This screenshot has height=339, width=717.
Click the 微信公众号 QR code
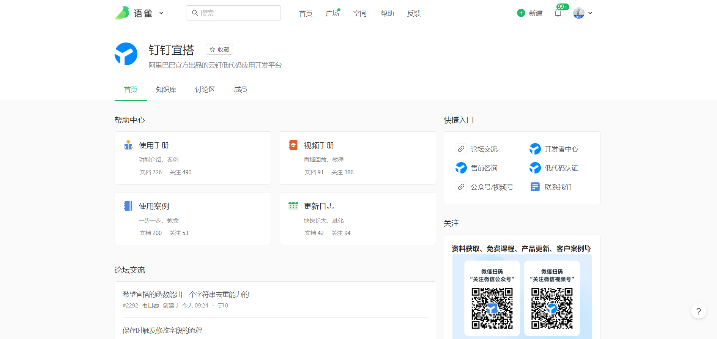492,308
